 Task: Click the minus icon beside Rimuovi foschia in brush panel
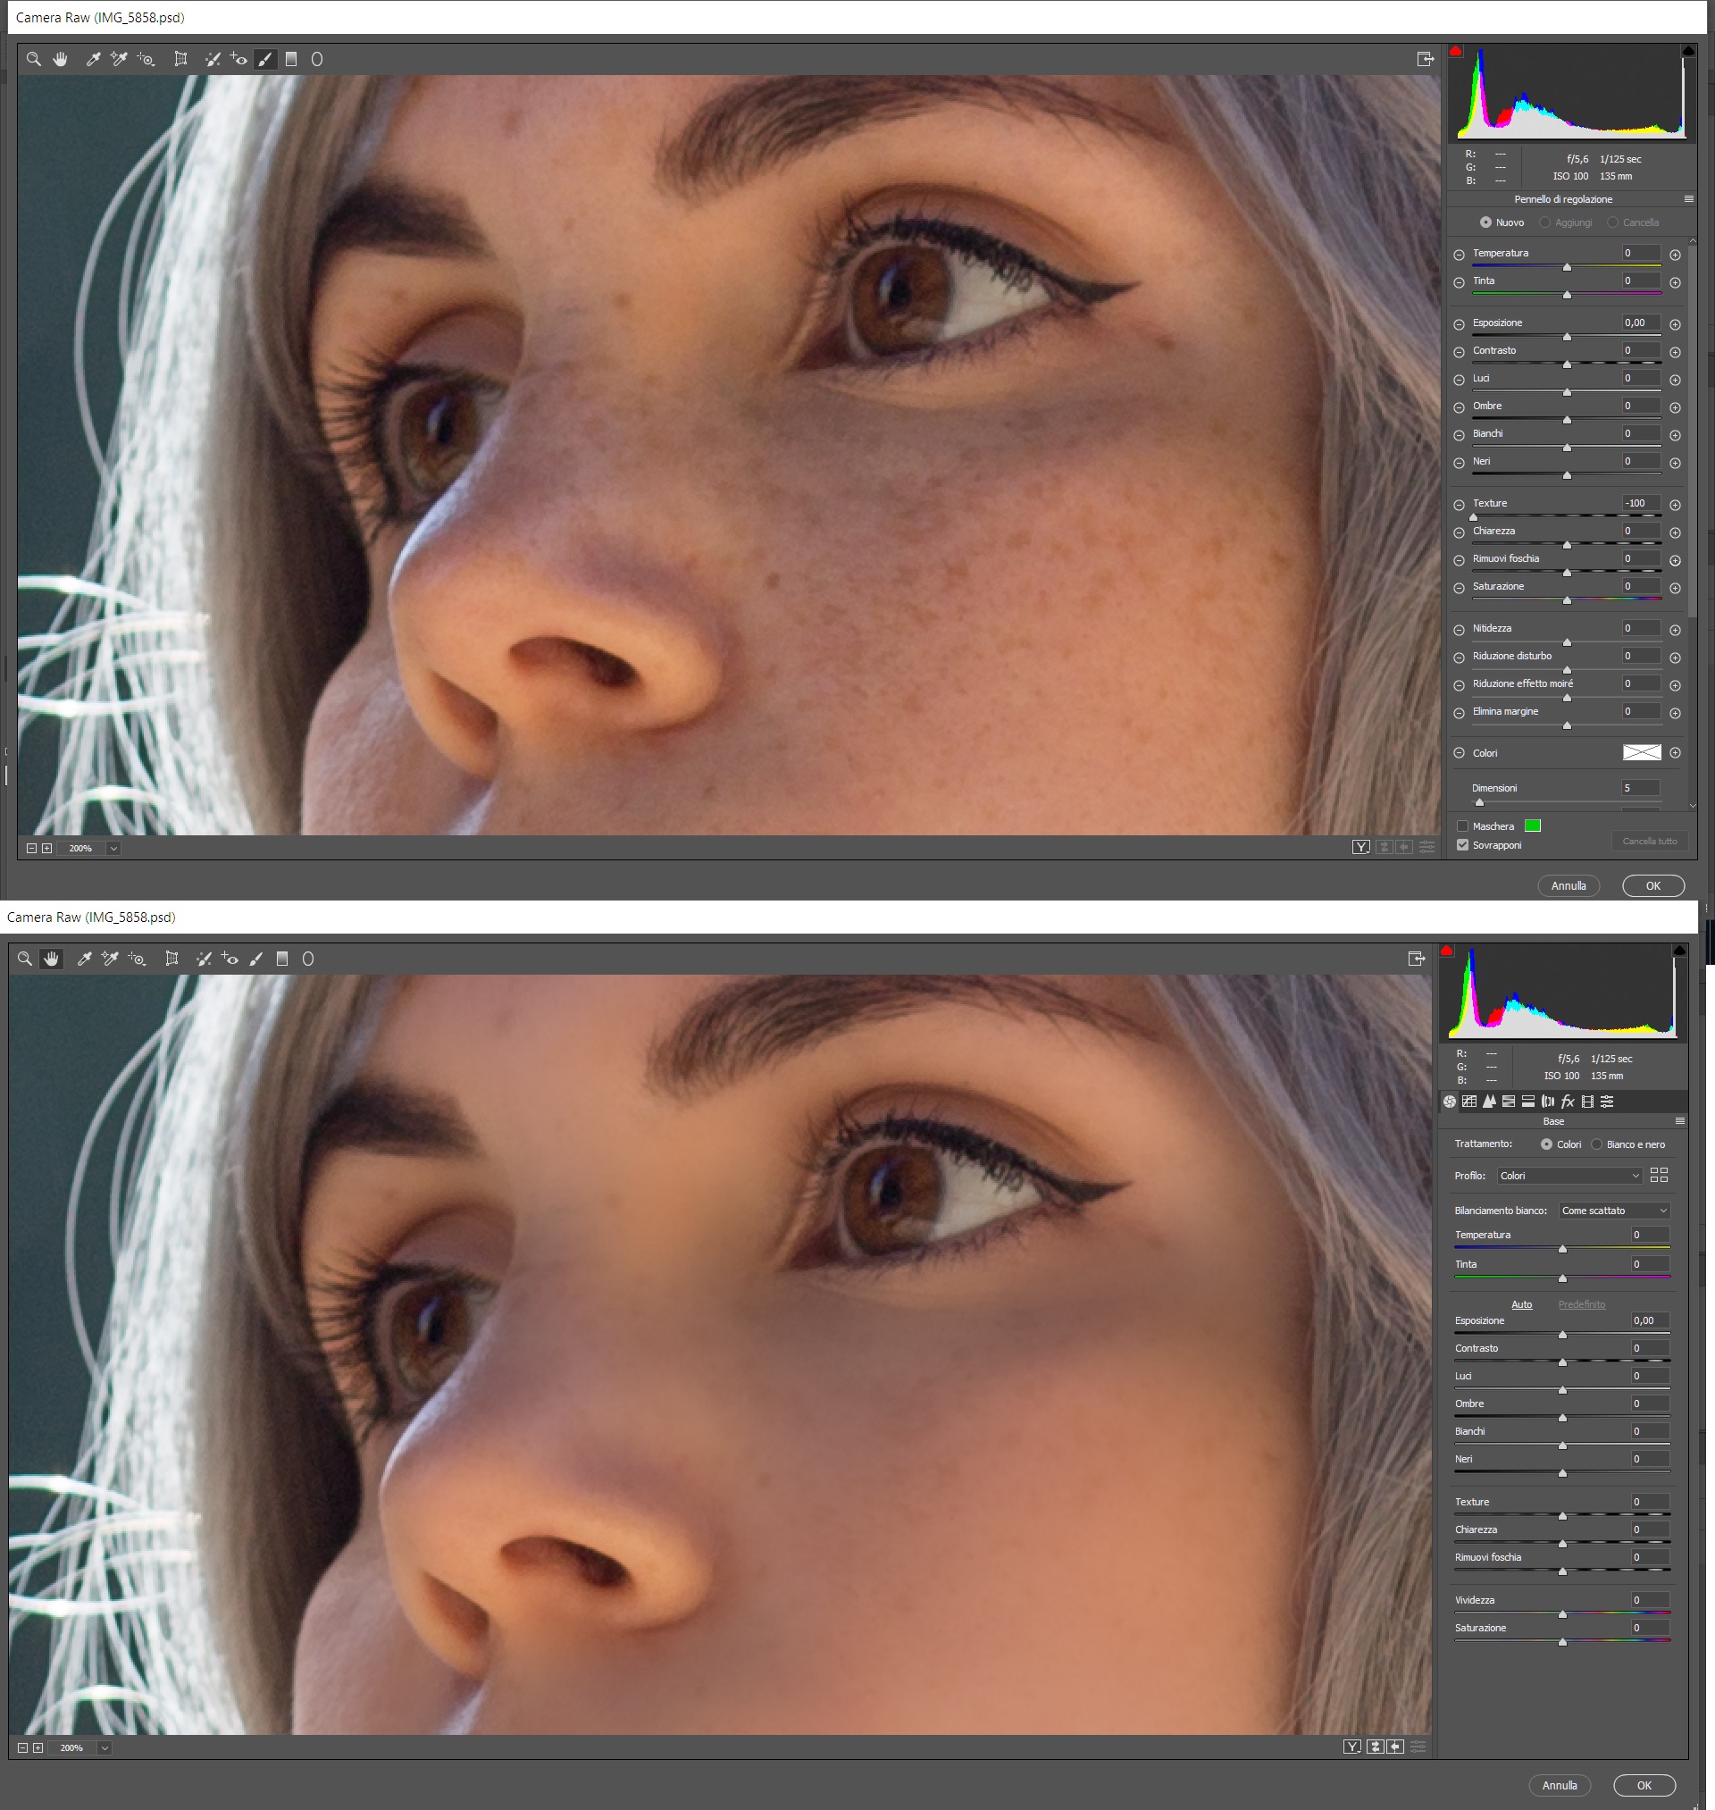1459,560
